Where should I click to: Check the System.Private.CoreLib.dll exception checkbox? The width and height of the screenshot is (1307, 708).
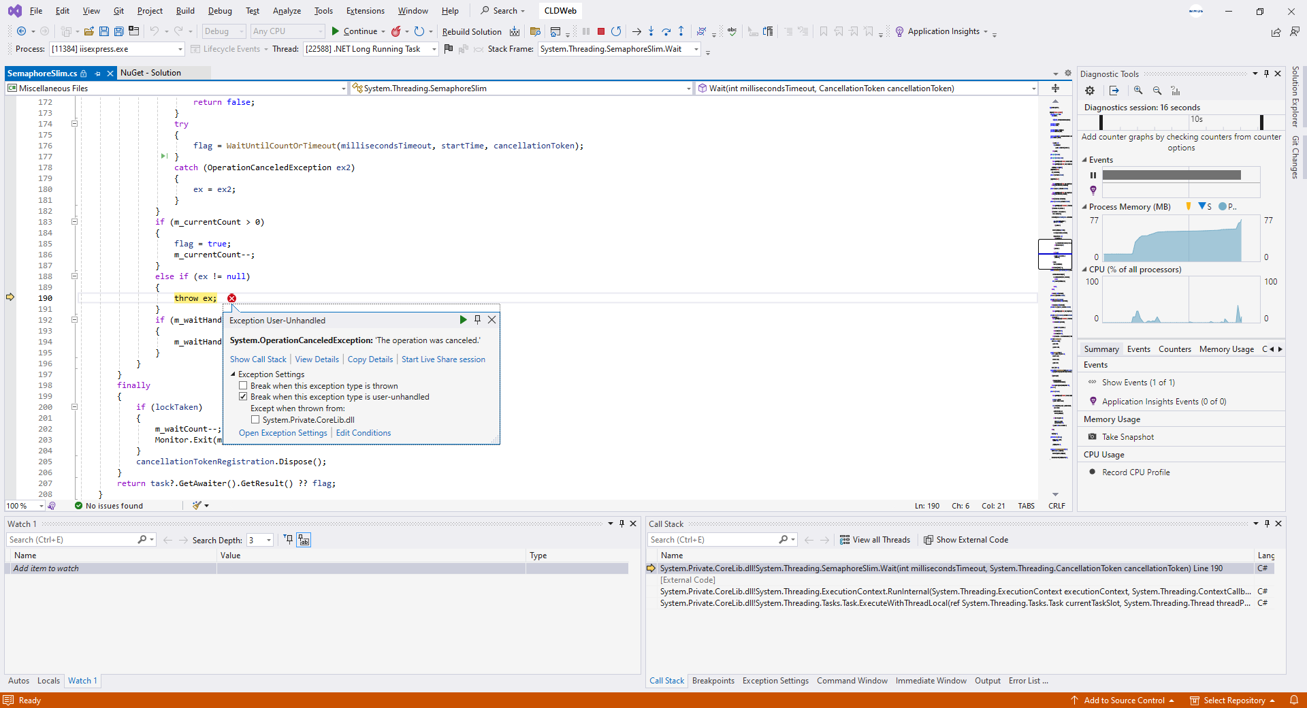pos(255,420)
